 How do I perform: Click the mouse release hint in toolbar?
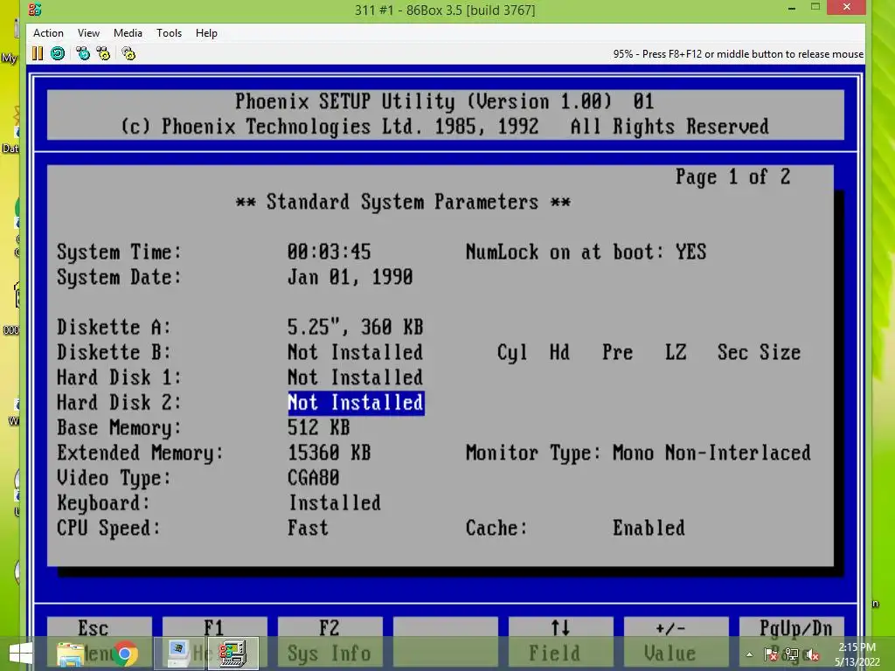click(738, 54)
